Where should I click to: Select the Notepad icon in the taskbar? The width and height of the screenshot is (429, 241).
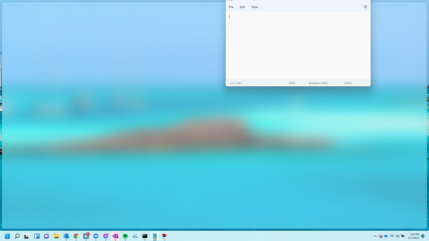155,236
